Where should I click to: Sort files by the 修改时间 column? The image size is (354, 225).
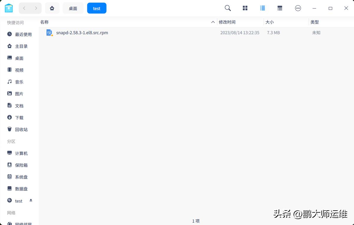tap(227, 22)
